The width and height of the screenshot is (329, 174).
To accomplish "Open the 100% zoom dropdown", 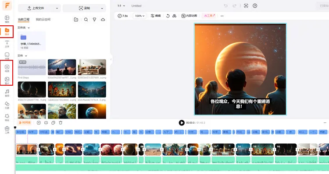I will (139, 16).
